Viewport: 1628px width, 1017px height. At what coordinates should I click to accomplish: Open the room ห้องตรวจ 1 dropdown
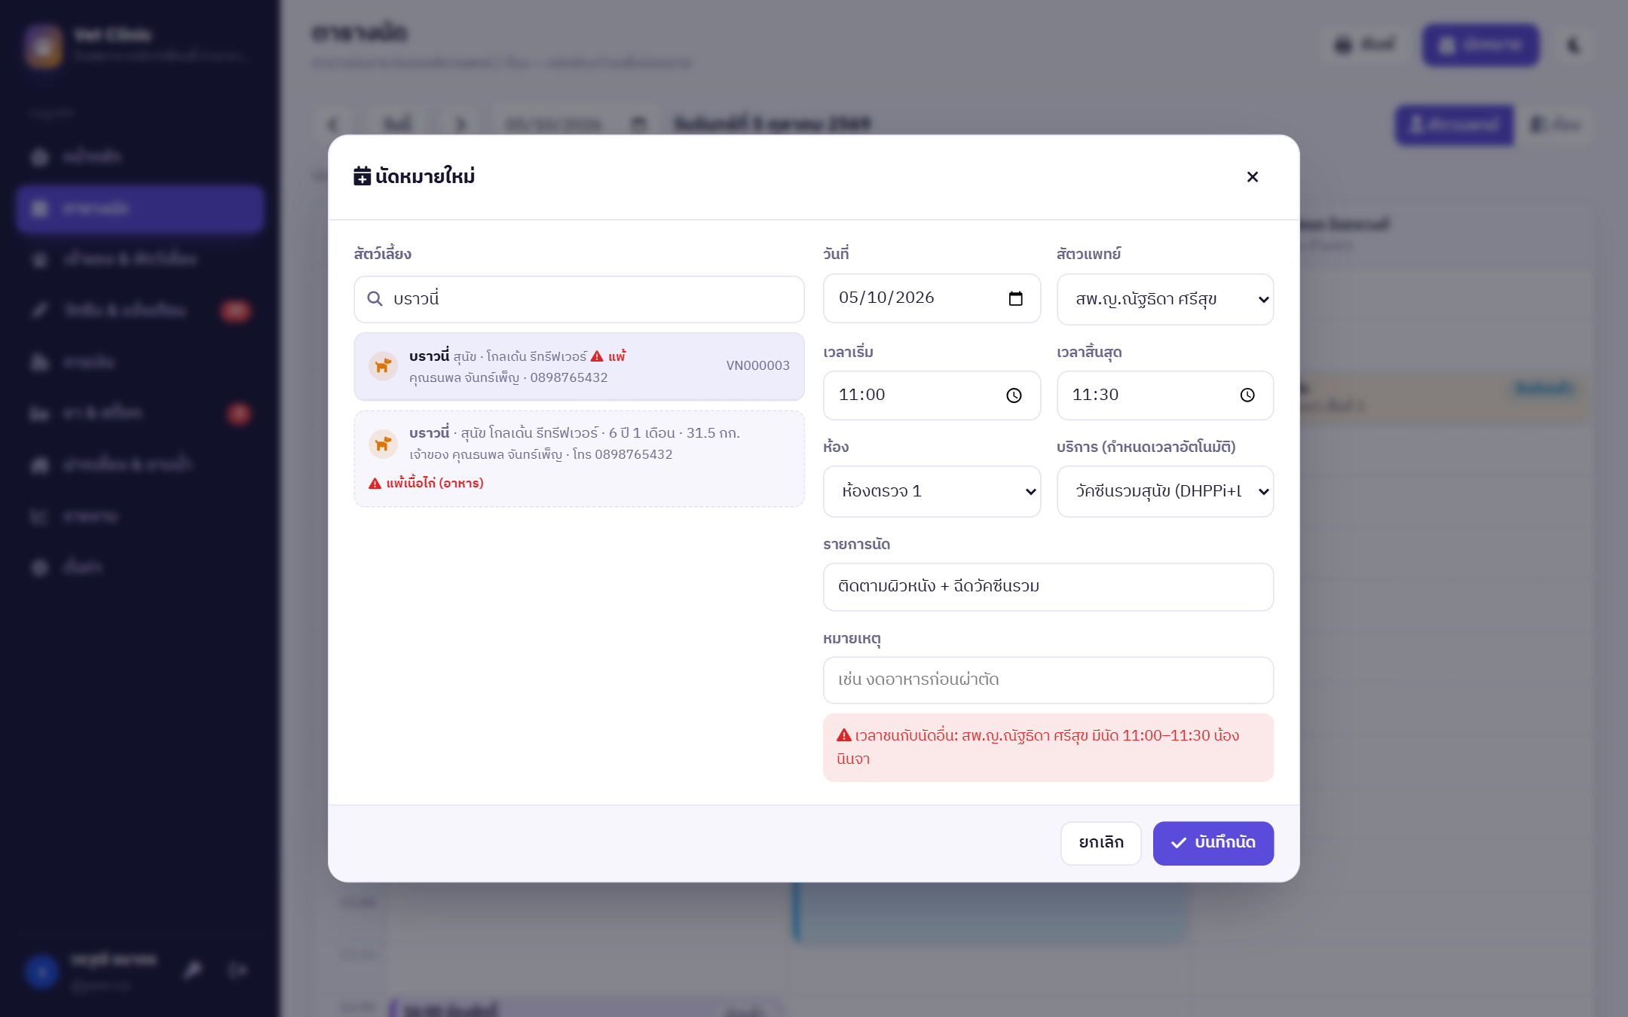point(932,491)
